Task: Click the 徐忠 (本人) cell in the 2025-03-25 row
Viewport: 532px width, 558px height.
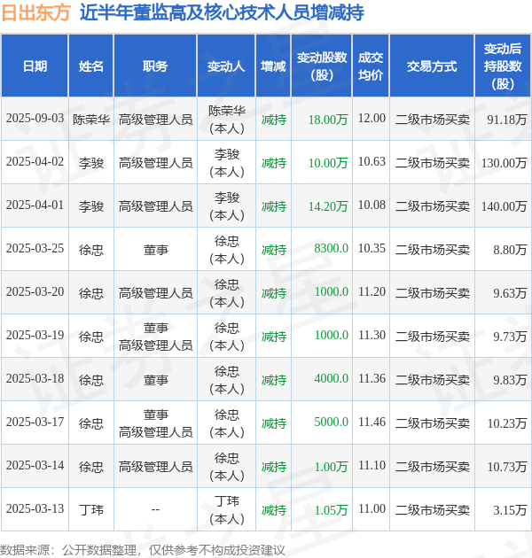Action: [x=226, y=250]
